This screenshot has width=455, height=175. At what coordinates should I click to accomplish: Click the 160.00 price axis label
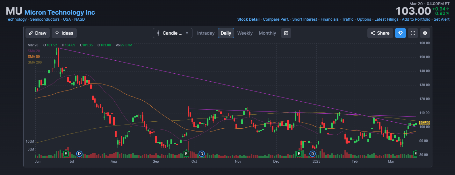425,43
